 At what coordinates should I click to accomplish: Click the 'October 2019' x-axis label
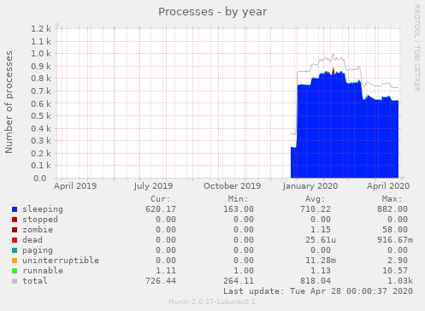coord(232,186)
